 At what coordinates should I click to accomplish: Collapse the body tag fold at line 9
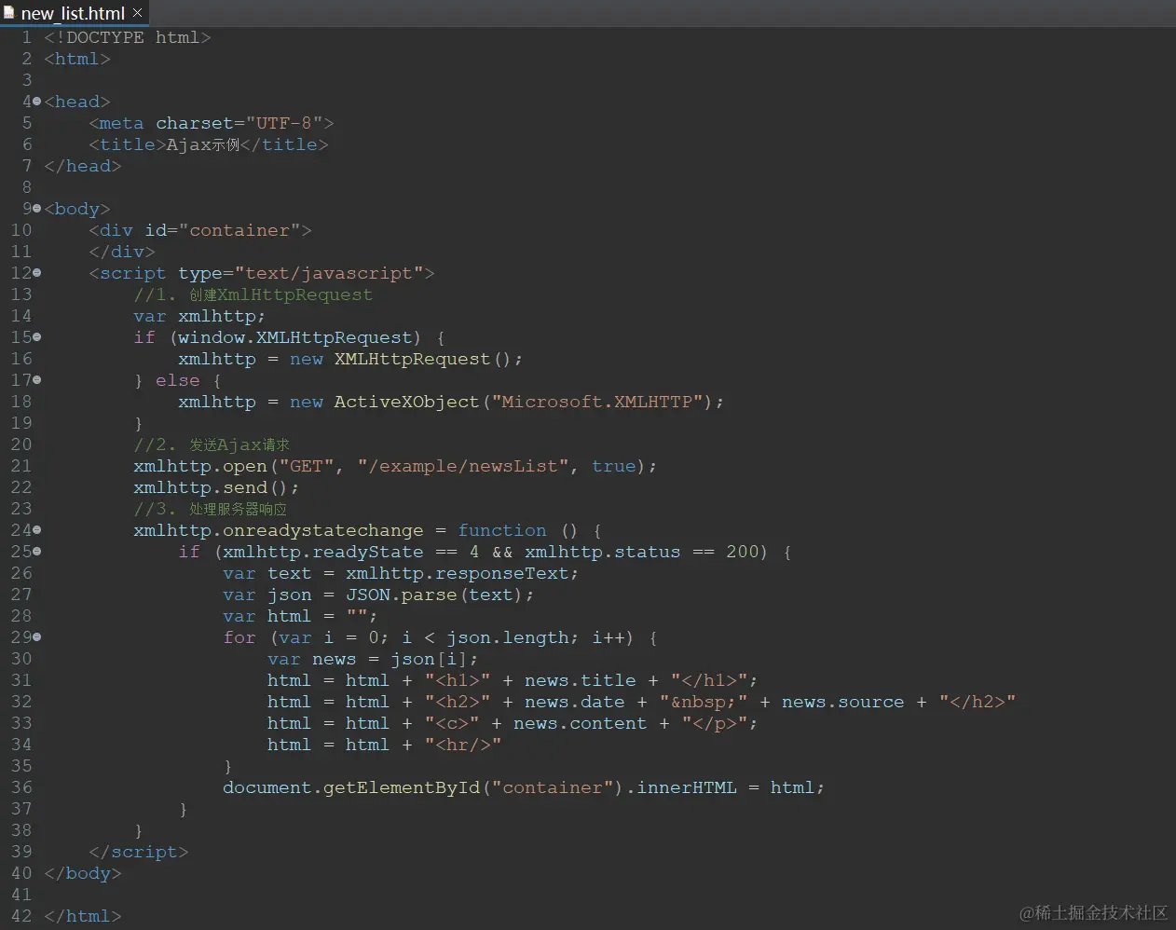(36, 209)
